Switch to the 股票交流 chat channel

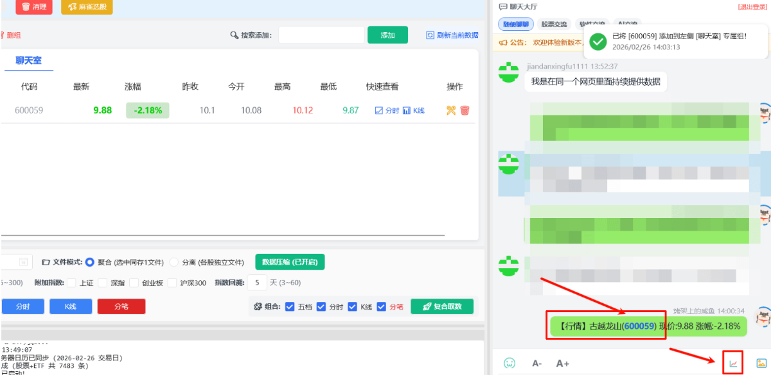[554, 24]
